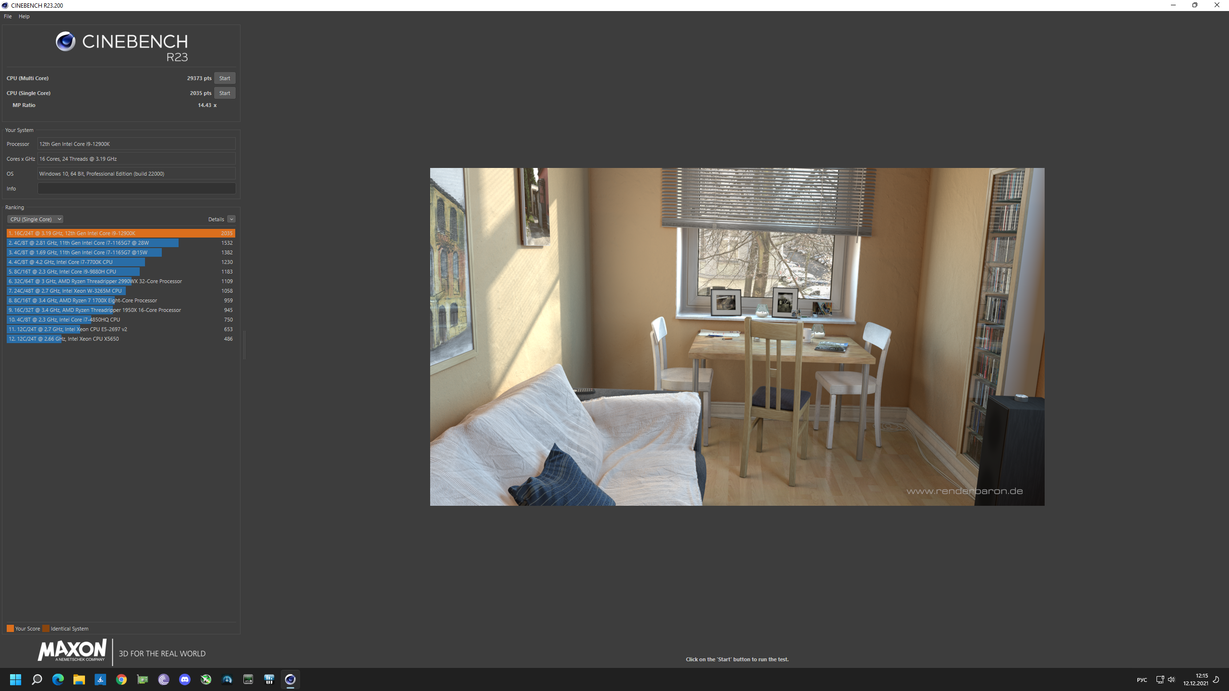Open the speedometer gauge taskbar app

227,679
